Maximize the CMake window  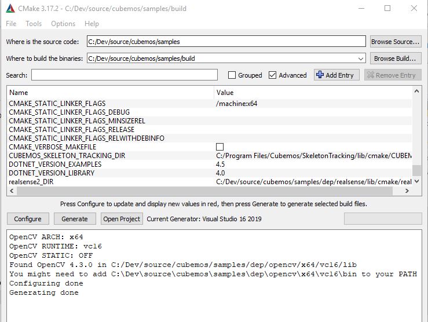coord(387,8)
